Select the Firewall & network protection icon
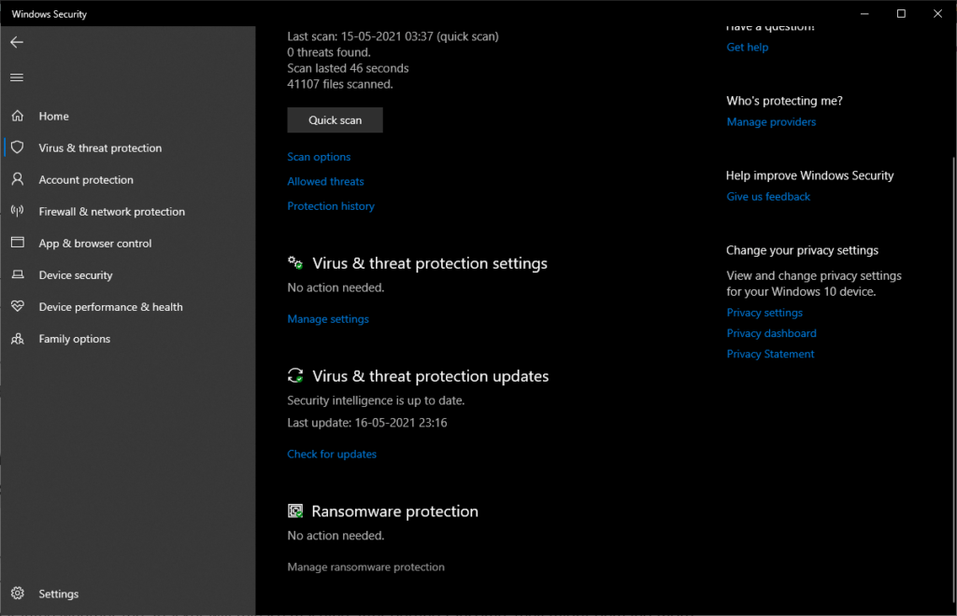Screen dimensions: 957x616 17,211
